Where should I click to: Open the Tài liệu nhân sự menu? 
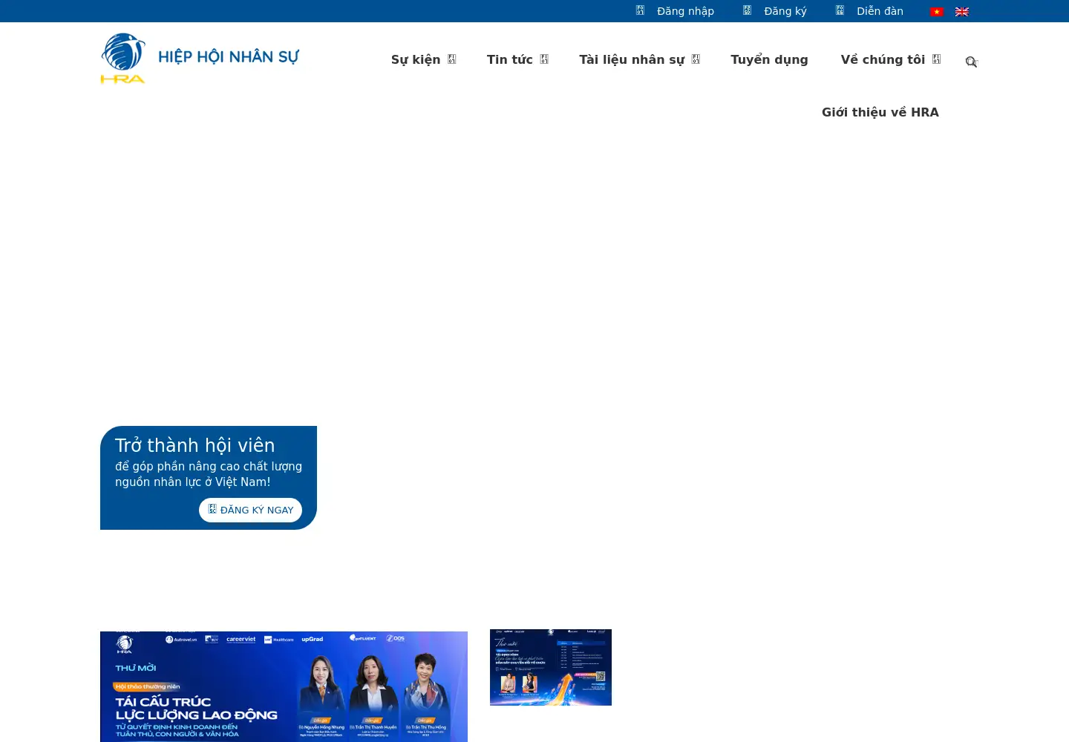[632, 59]
